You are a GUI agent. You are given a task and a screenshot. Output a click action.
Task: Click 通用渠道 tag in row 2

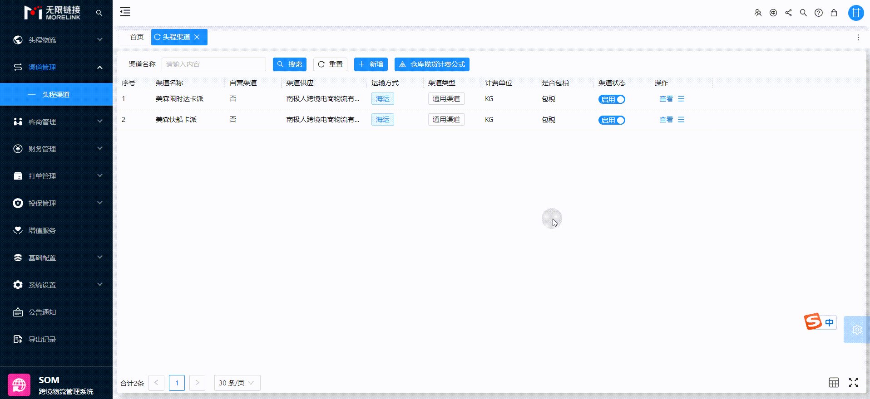(446, 120)
